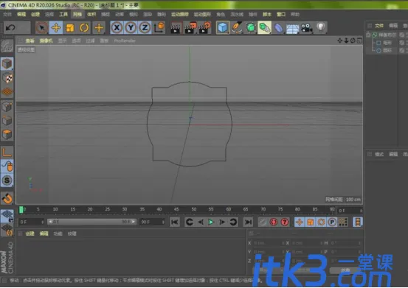
Task: Toggle X axis lock
Action: 117,27
